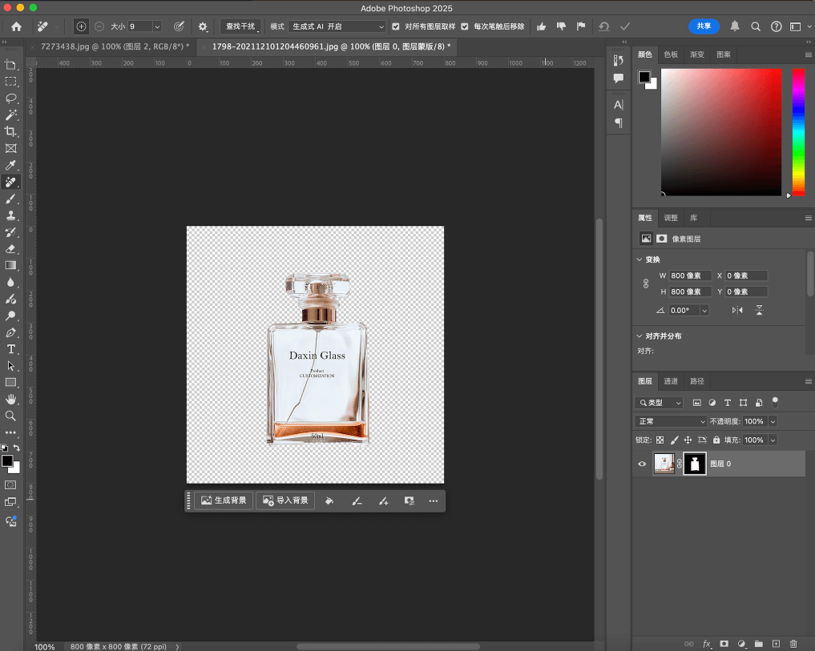Open the 类型 layer filter dropdown
The image size is (815, 651).
pos(658,402)
